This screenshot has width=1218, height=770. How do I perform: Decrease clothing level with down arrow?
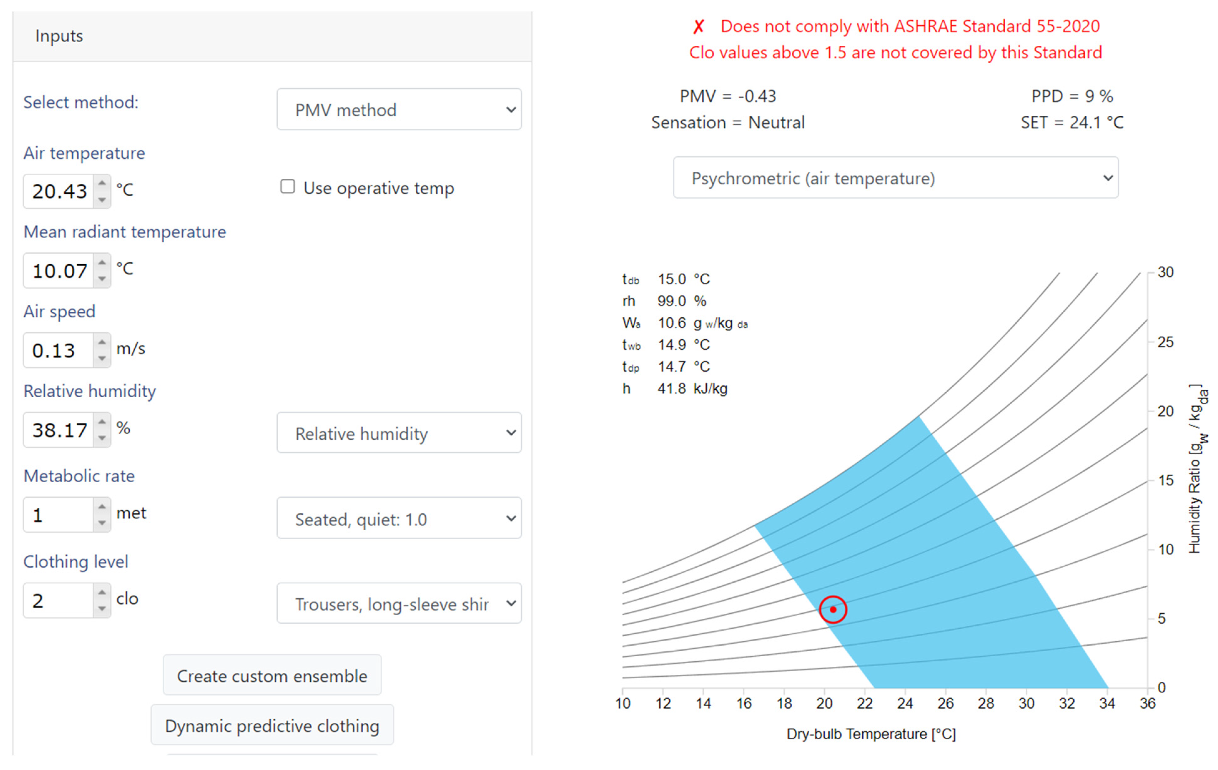(102, 608)
